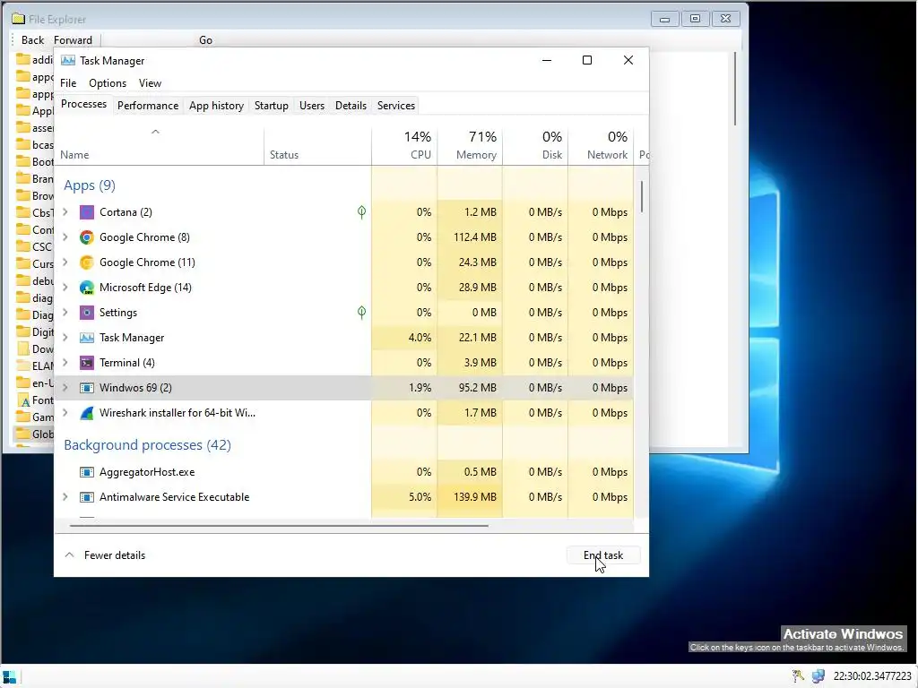Click the Task Manager title bar icon
This screenshot has height=688, width=918.
[x=68, y=61]
